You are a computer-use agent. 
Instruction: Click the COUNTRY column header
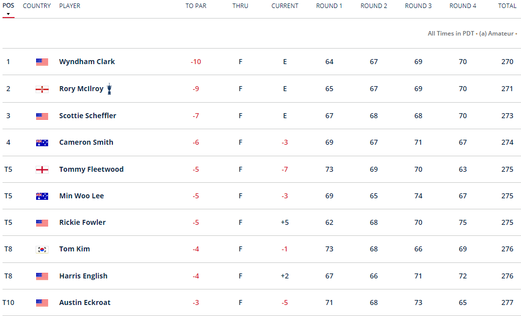37,6
